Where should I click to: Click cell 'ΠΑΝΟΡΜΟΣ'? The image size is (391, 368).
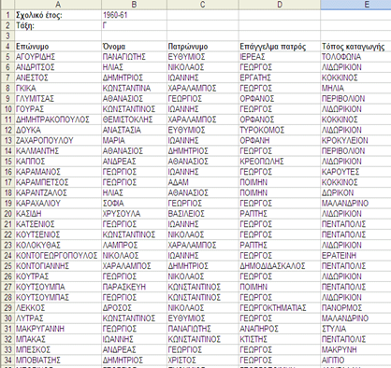click(x=355, y=308)
